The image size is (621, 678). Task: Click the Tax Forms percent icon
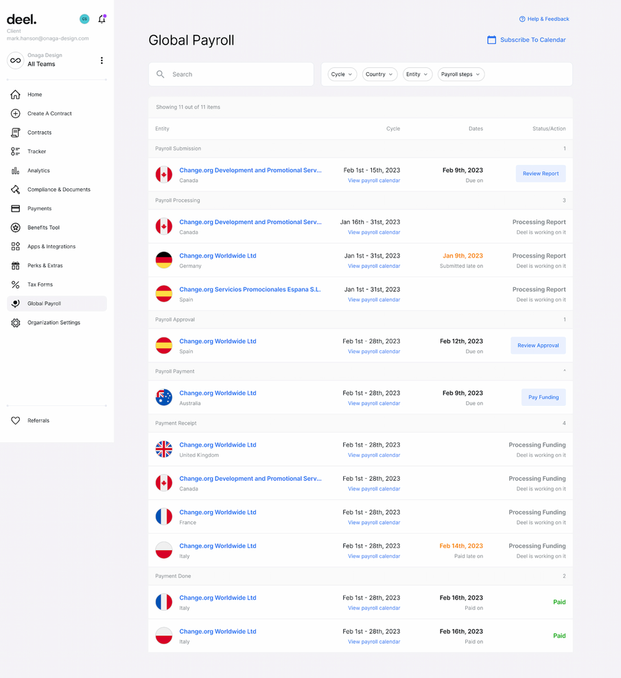tap(15, 284)
